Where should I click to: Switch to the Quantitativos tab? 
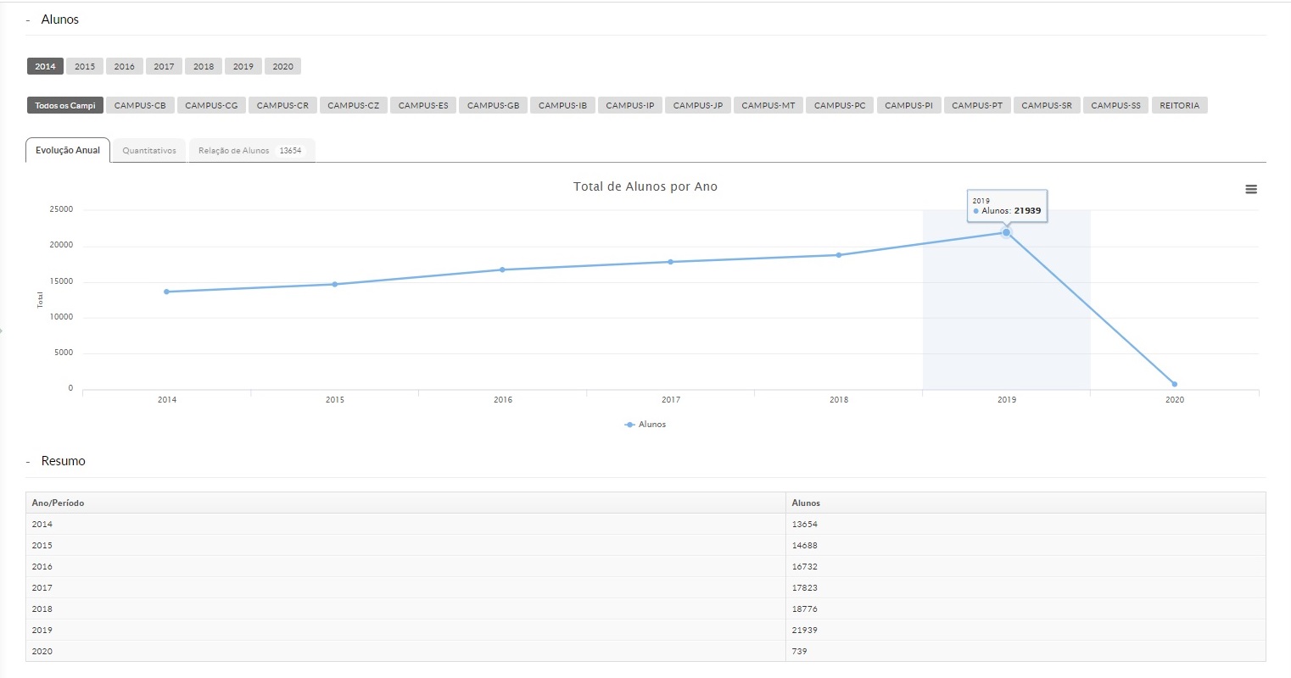coord(149,151)
